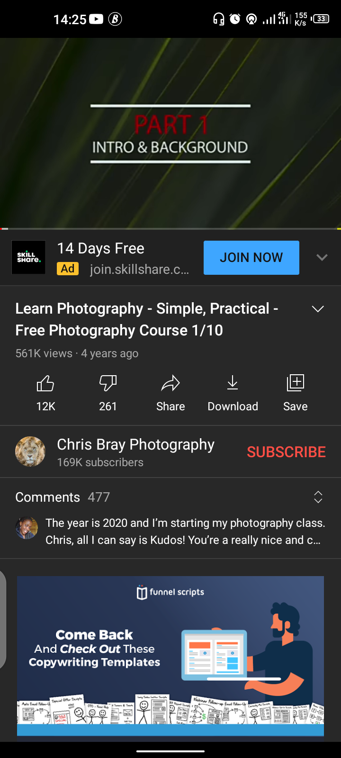This screenshot has height=758, width=341.
Task: Tap the Share arrow icon
Action: click(170, 382)
